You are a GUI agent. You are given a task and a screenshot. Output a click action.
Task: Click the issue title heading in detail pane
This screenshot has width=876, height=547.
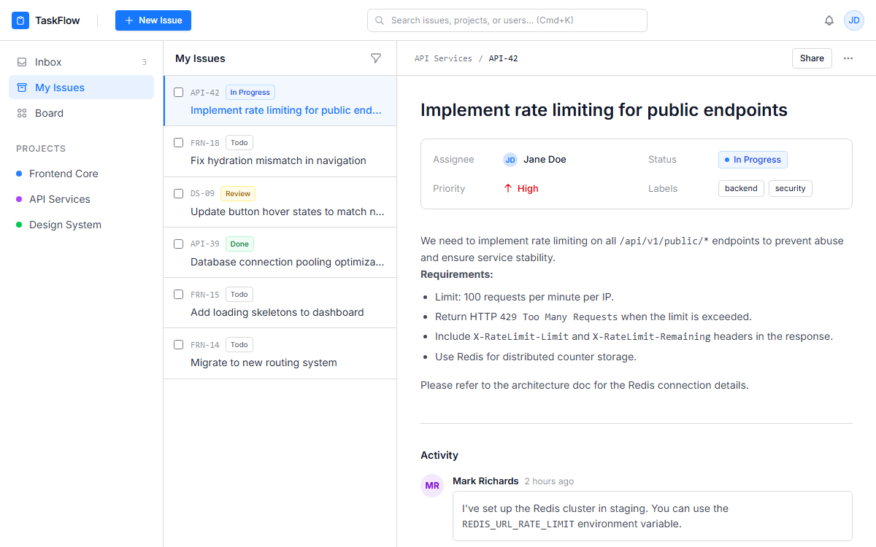tap(604, 110)
